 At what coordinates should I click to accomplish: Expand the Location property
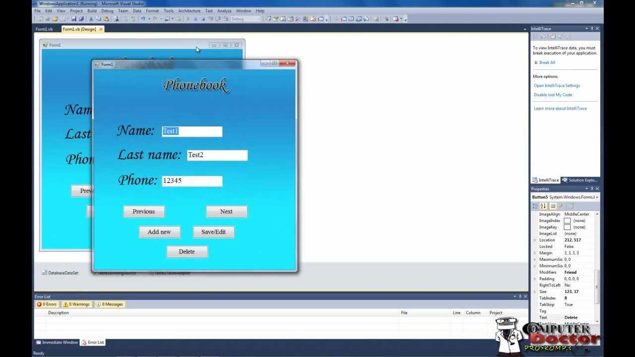pos(535,240)
